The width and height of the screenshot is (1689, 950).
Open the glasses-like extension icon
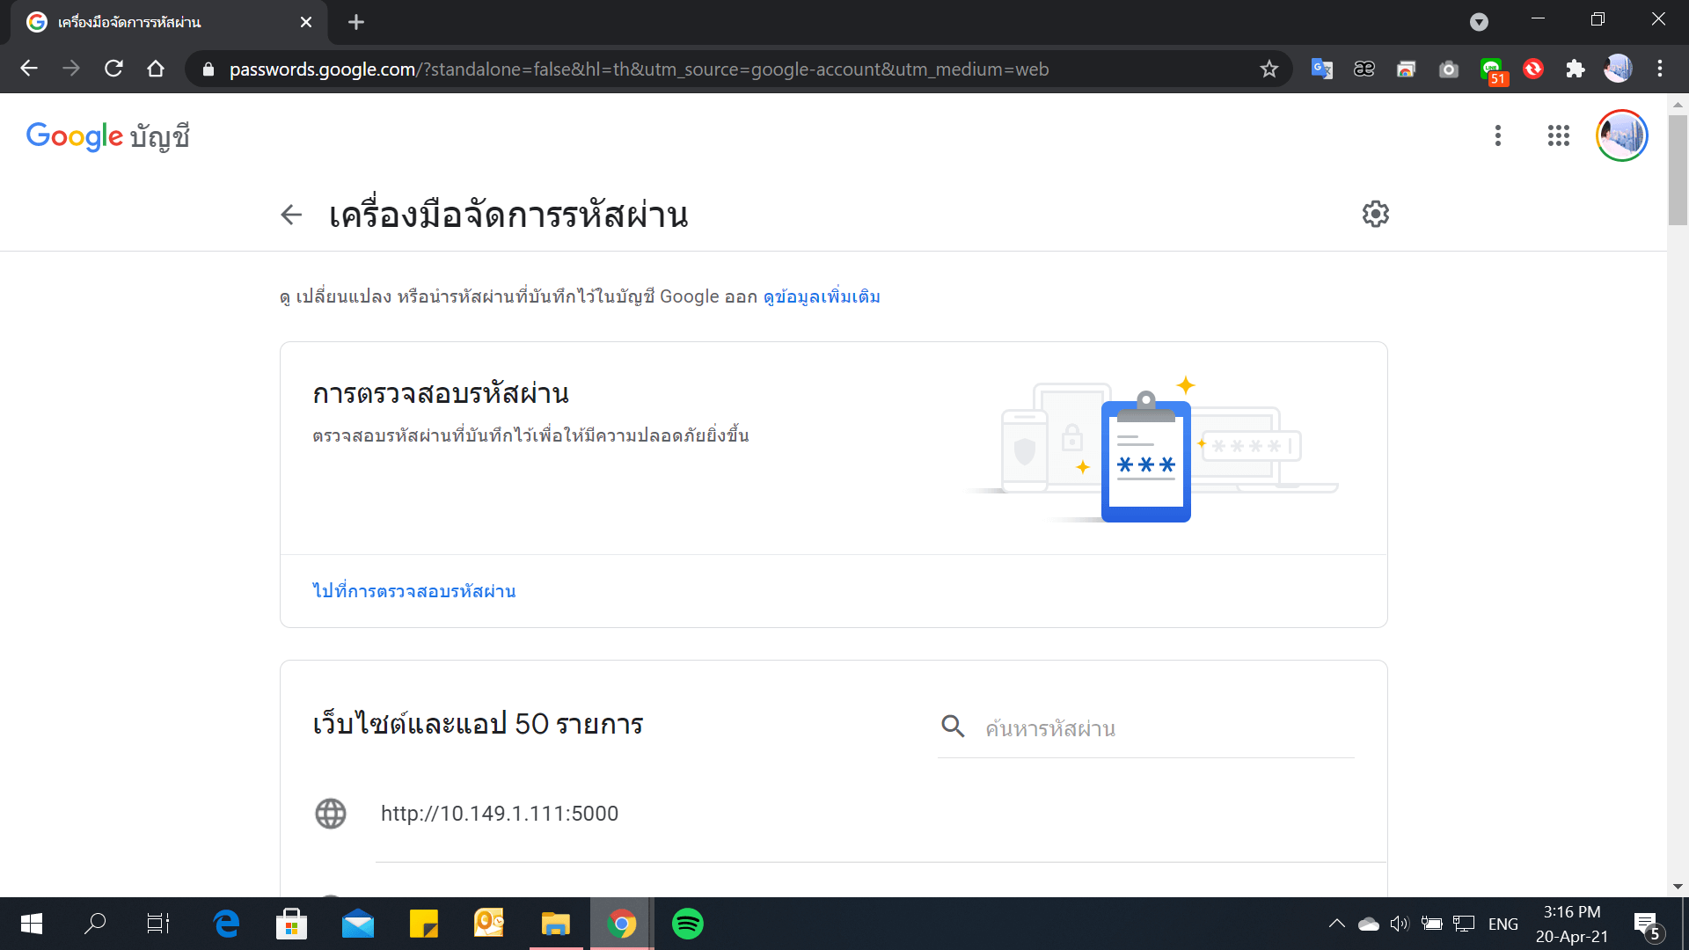pos(1364,69)
